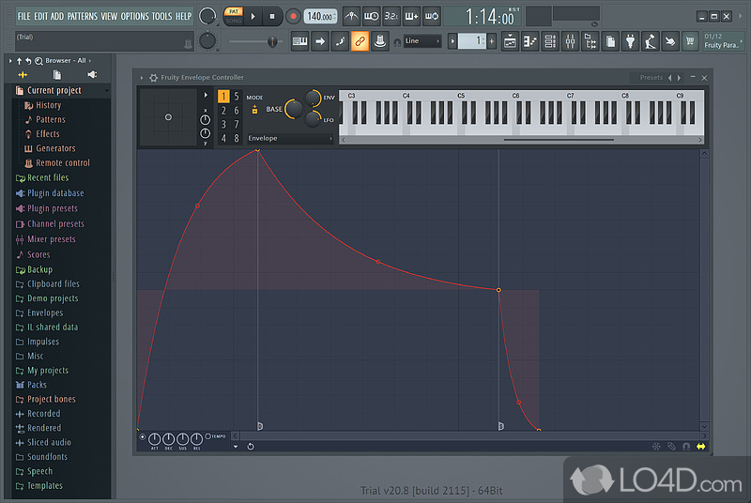This screenshot has width=751, height=503.
Task: Click the freeze snowflake icon in envelope editor
Action: 656,447
